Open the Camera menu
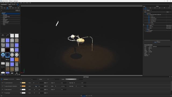172x97 pixels. pyautogui.click(x=15, y=3)
